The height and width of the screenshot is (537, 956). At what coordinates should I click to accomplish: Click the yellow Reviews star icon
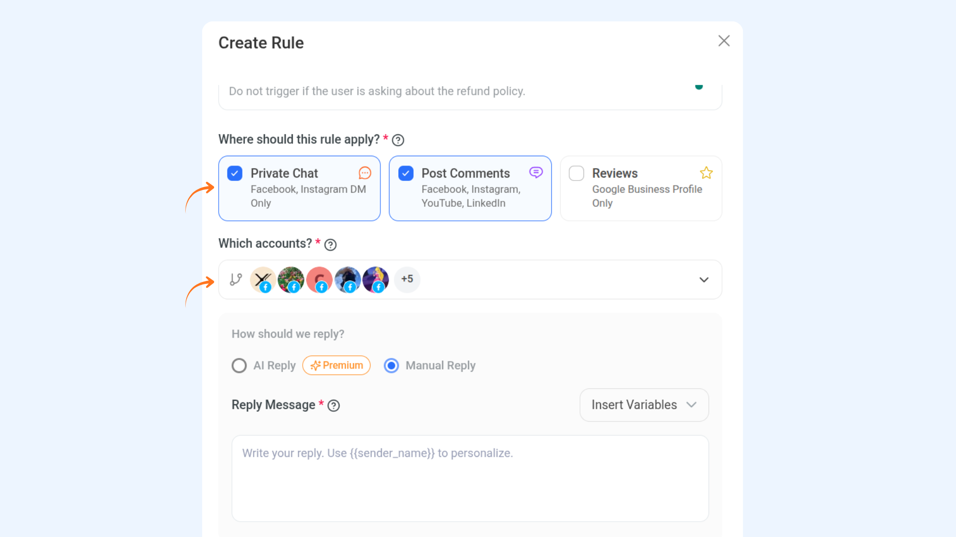pyautogui.click(x=706, y=173)
